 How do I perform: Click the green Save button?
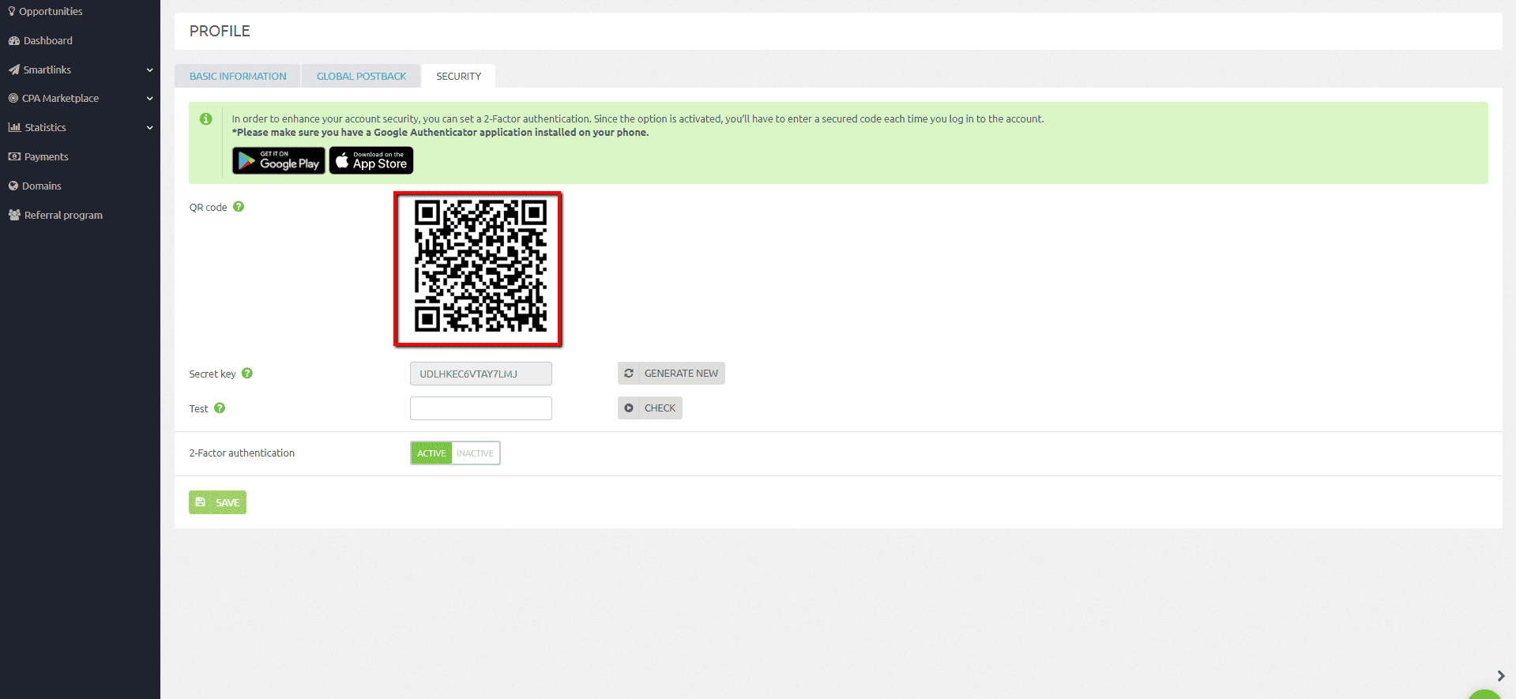[217, 502]
